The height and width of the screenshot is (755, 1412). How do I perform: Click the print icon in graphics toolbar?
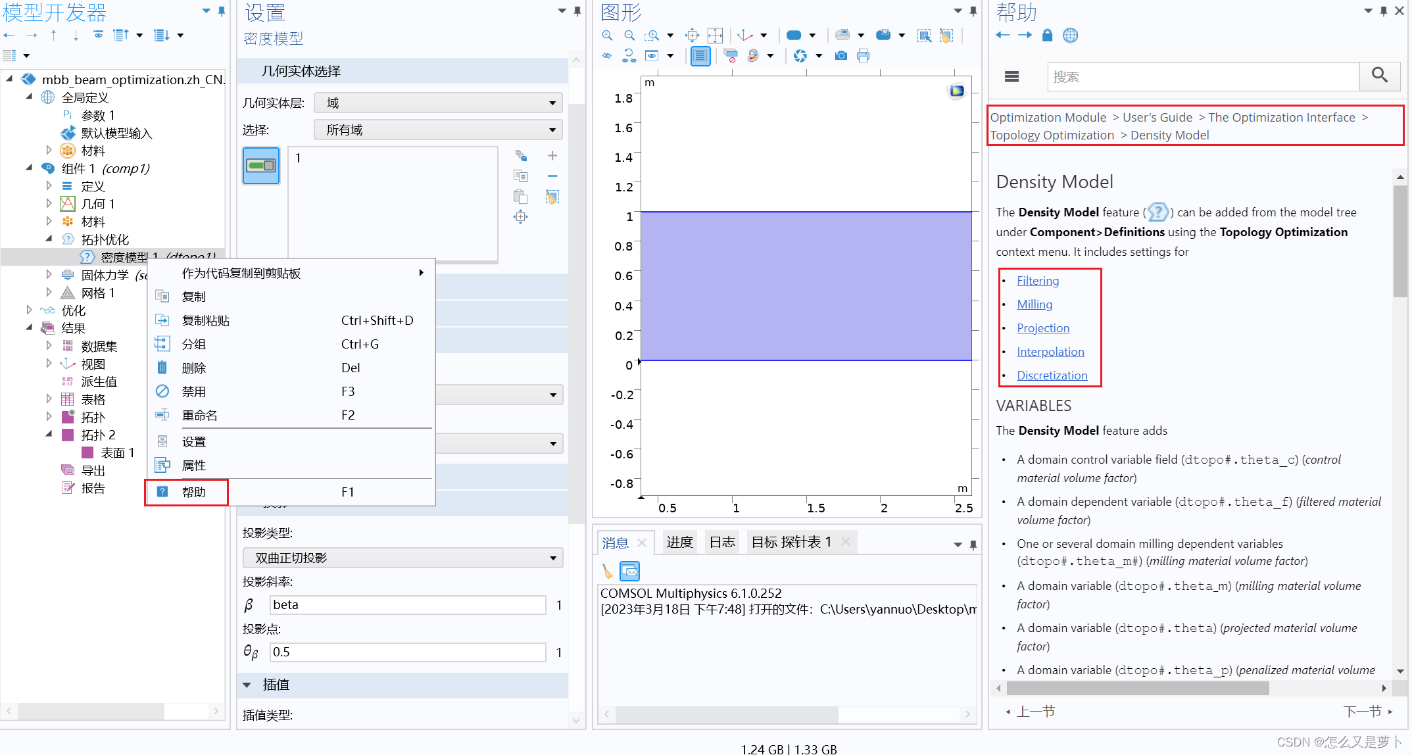pos(864,56)
